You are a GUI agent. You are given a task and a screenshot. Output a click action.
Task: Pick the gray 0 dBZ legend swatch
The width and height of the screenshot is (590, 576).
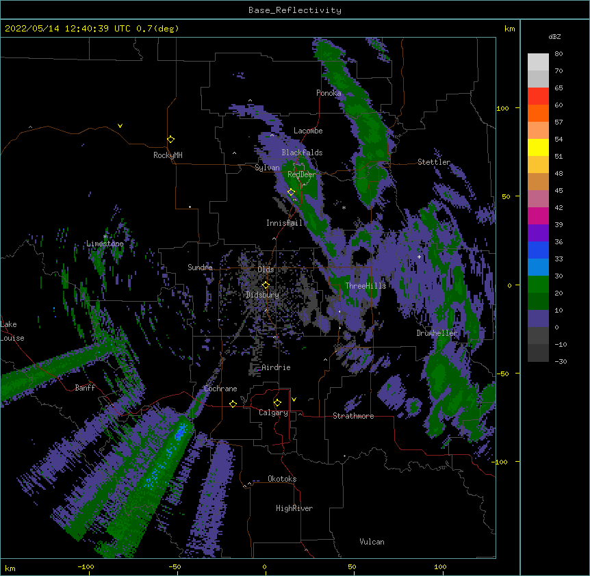pyautogui.click(x=538, y=336)
